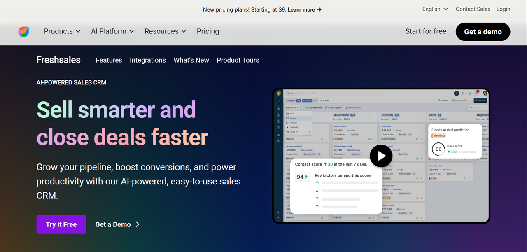Go to the Pricing page
527x252 pixels.
tap(208, 31)
